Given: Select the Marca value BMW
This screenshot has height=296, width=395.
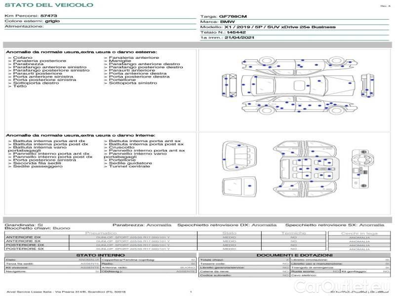Looking at the screenshot, I should pos(227,22).
